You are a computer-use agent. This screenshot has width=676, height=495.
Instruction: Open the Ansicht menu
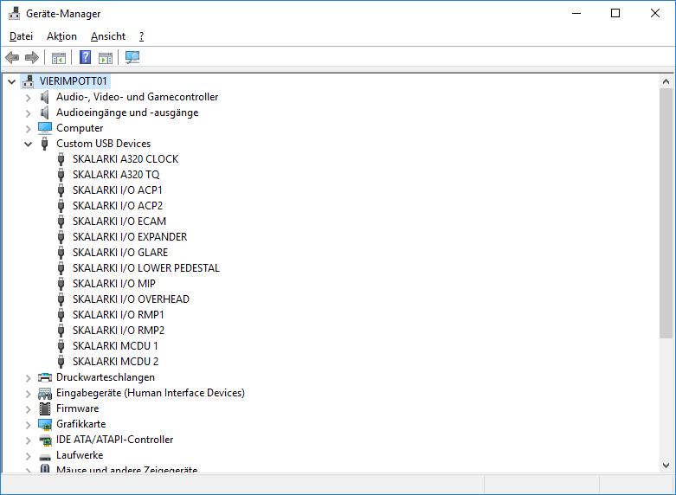click(x=108, y=36)
